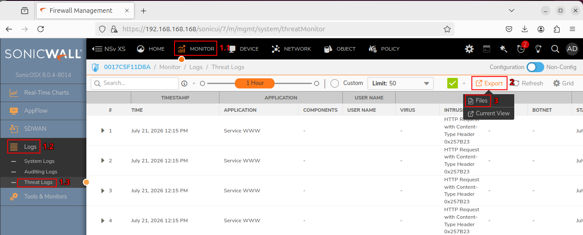Click the SDWAN sidebar icon
Screen dimensions: 583x235
(x=14, y=129)
